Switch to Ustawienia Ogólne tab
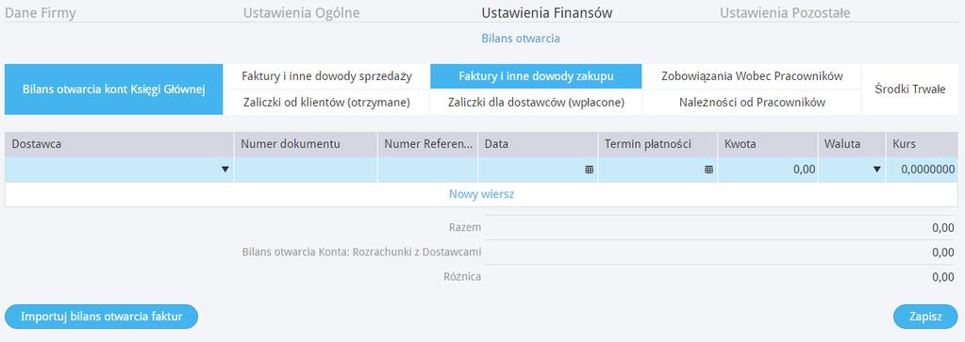Viewport: 965px width, 342px height. coord(302,13)
